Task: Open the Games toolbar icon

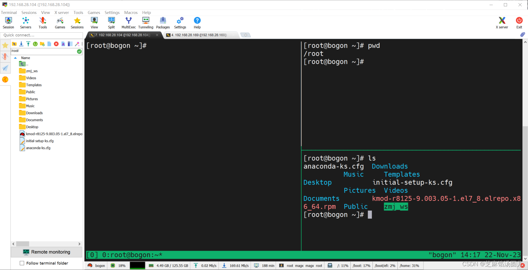Action: [x=60, y=23]
